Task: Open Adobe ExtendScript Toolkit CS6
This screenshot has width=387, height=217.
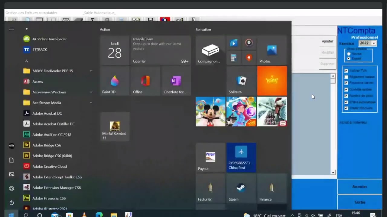Action: 57,177
